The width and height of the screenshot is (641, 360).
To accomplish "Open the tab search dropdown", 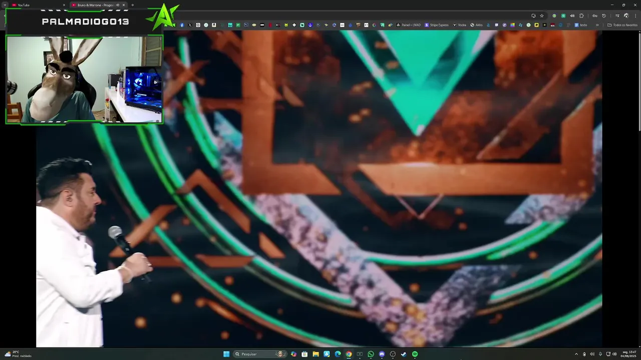I will click(5, 5).
